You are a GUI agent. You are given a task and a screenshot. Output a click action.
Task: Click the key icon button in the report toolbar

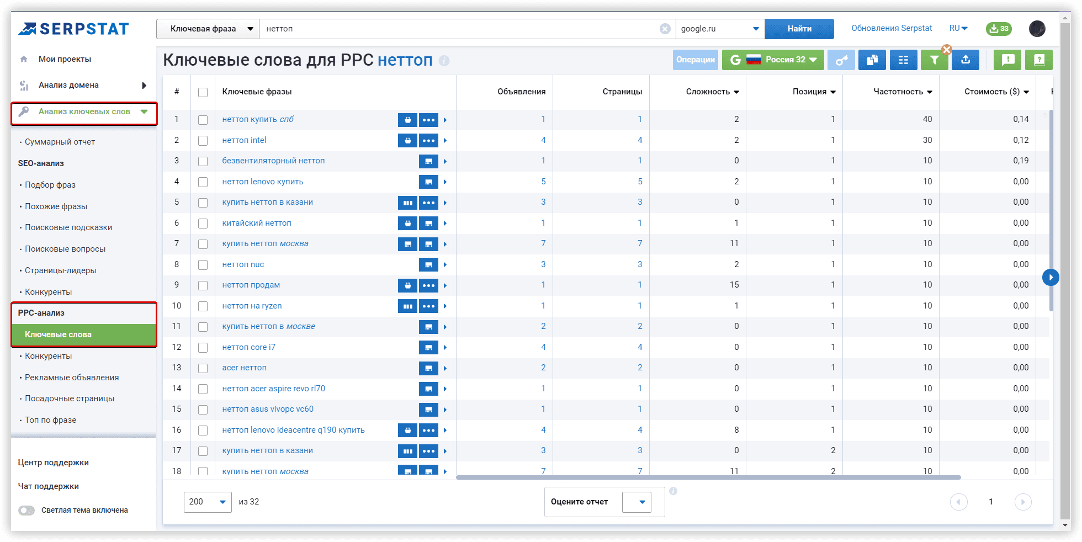pos(841,60)
